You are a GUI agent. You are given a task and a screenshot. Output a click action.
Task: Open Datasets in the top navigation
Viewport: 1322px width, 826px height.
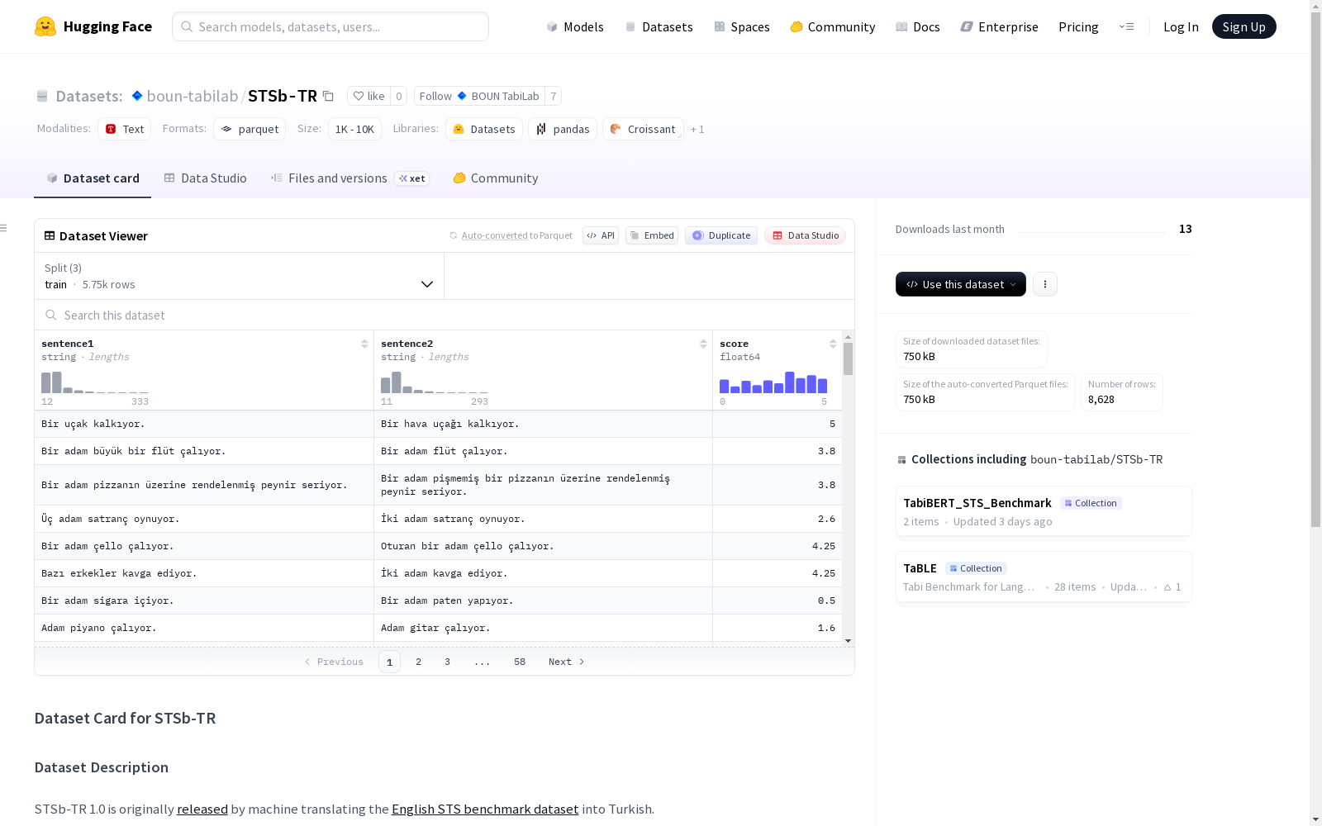659,26
